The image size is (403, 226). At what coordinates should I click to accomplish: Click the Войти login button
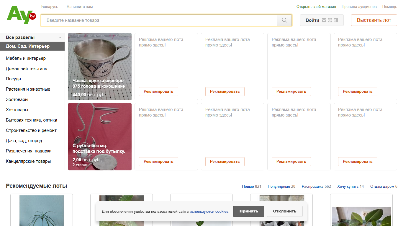(322, 20)
